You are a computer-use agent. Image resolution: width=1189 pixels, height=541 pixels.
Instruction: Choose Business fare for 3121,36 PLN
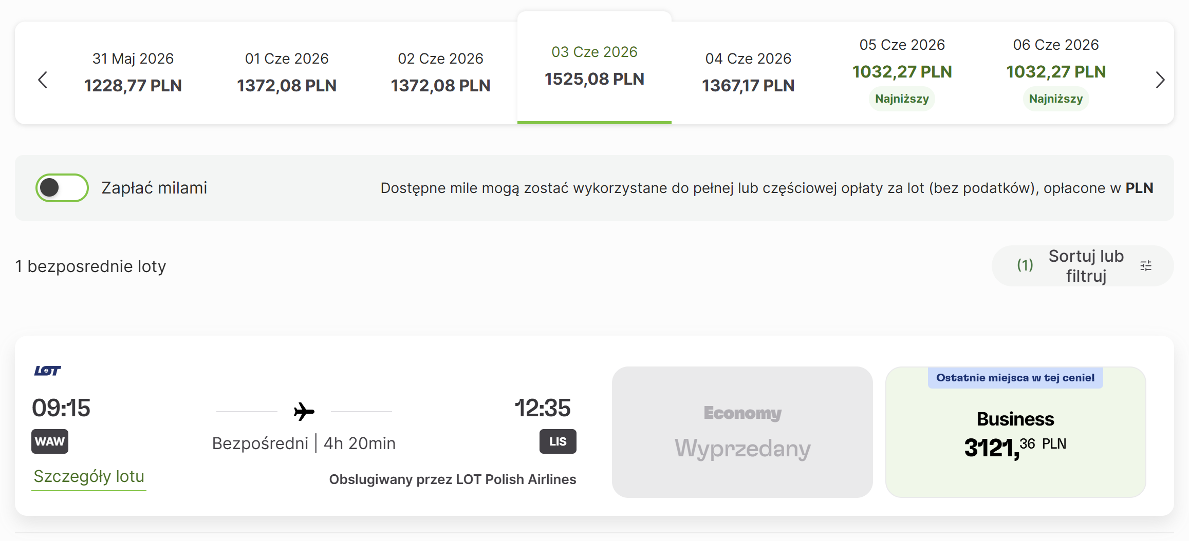pyautogui.click(x=1015, y=432)
